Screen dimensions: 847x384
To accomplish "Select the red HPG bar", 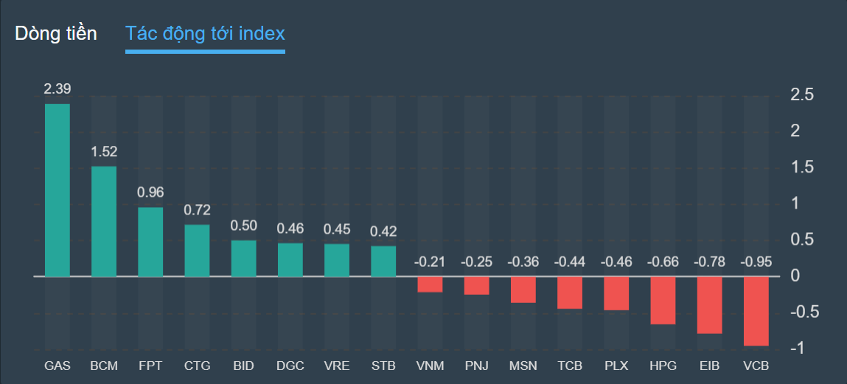I will pyautogui.click(x=663, y=301).
